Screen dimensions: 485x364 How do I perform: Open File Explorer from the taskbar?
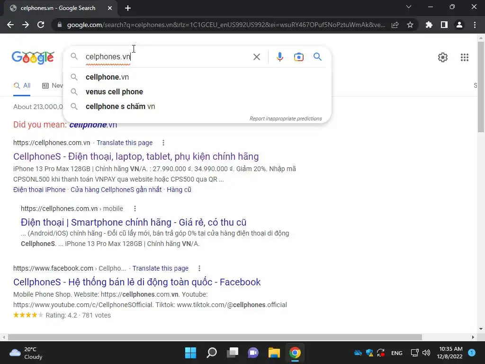click(x=274, y=353)
